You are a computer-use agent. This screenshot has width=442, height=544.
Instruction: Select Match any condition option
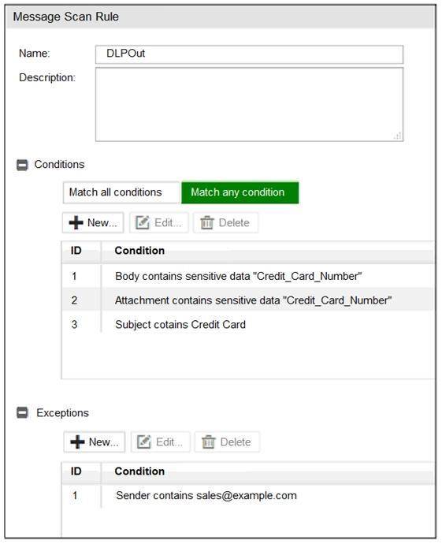tap(240, 192)
